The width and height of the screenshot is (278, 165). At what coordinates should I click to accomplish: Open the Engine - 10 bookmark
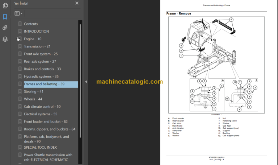coord(33,39)
